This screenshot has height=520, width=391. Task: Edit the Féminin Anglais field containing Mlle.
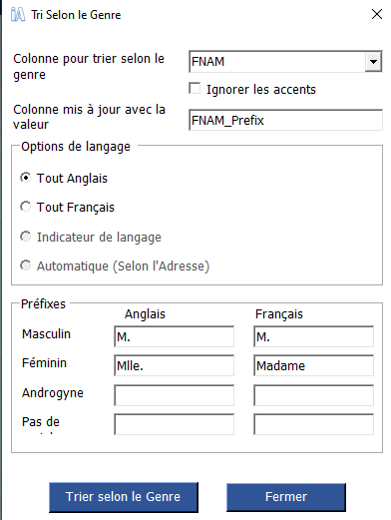point(174,365)
